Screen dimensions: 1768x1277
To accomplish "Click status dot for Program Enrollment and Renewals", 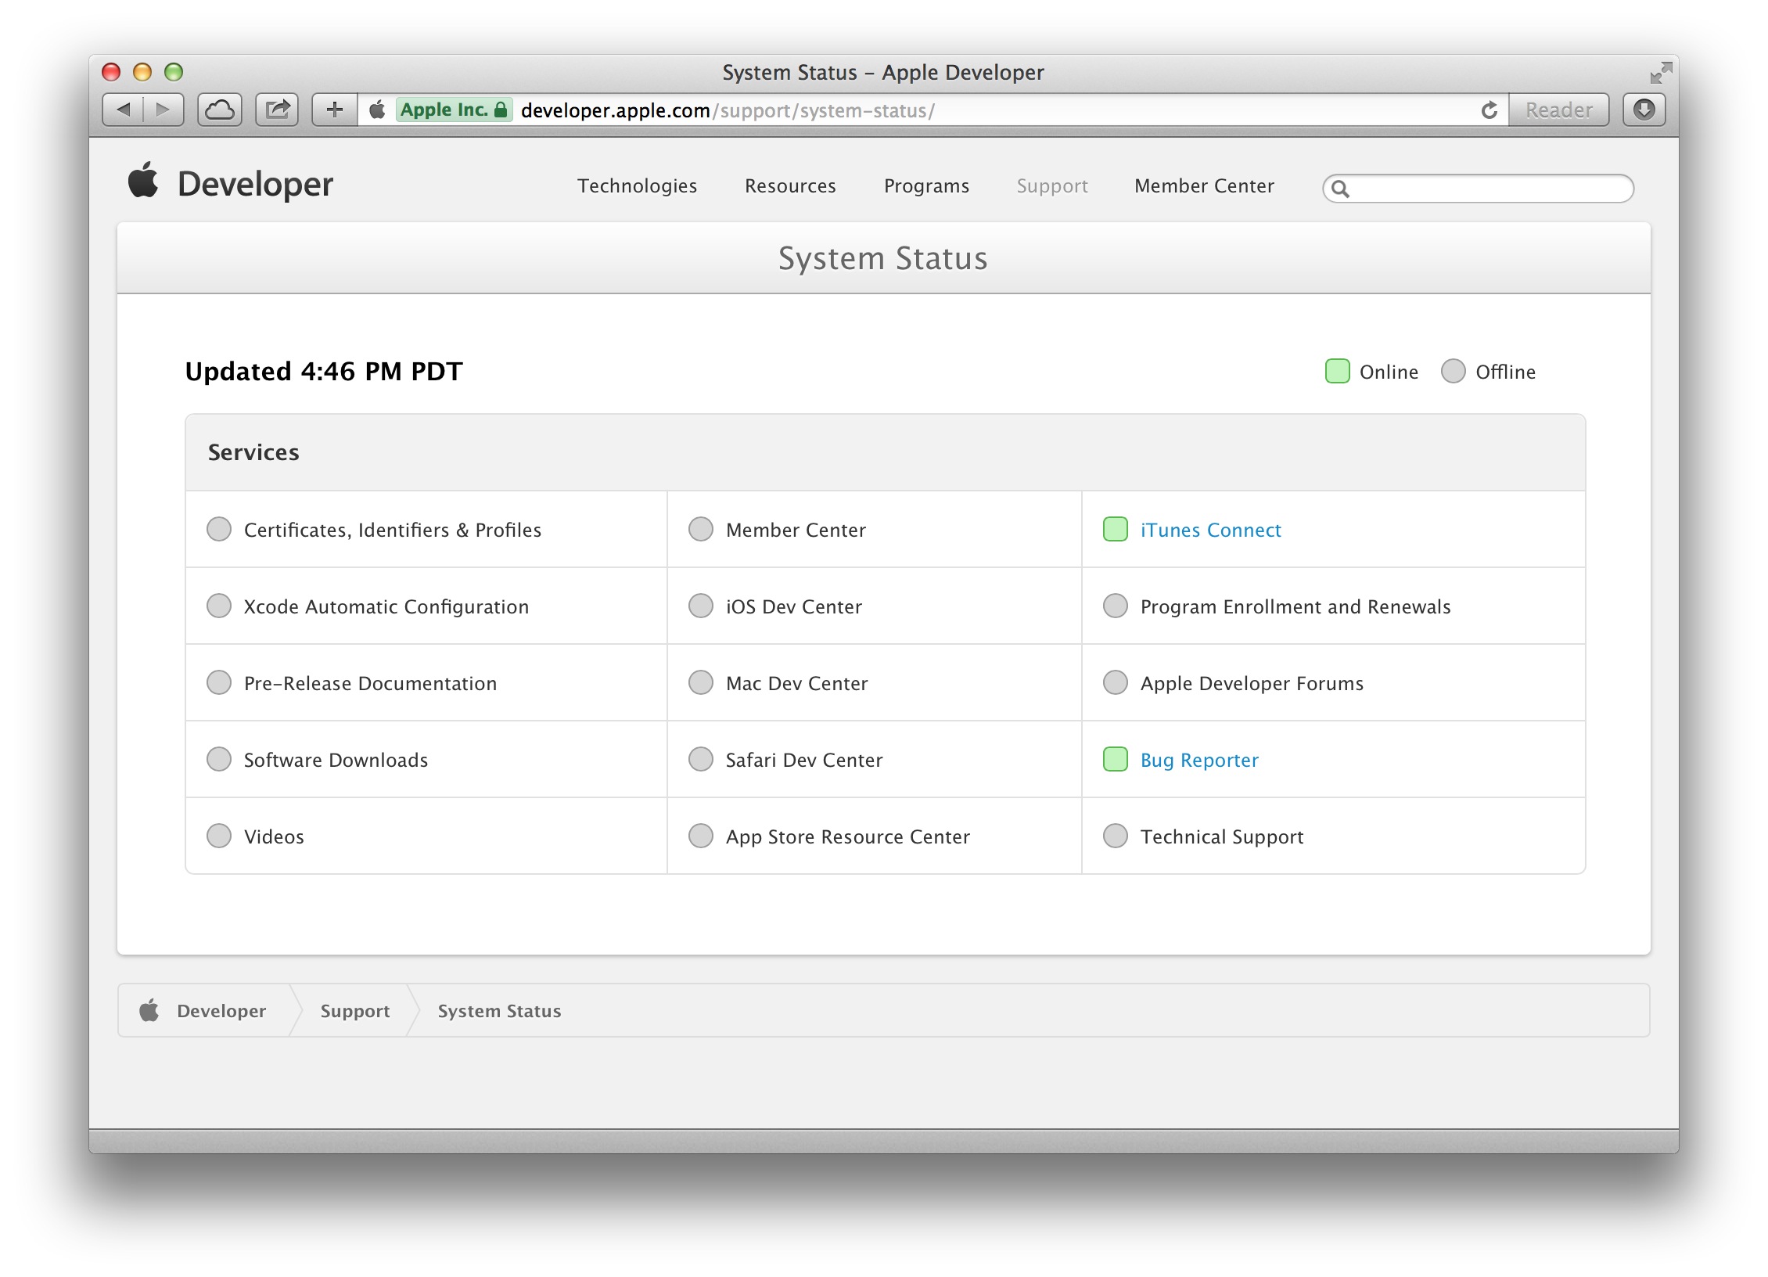I will coord(1116,606).
